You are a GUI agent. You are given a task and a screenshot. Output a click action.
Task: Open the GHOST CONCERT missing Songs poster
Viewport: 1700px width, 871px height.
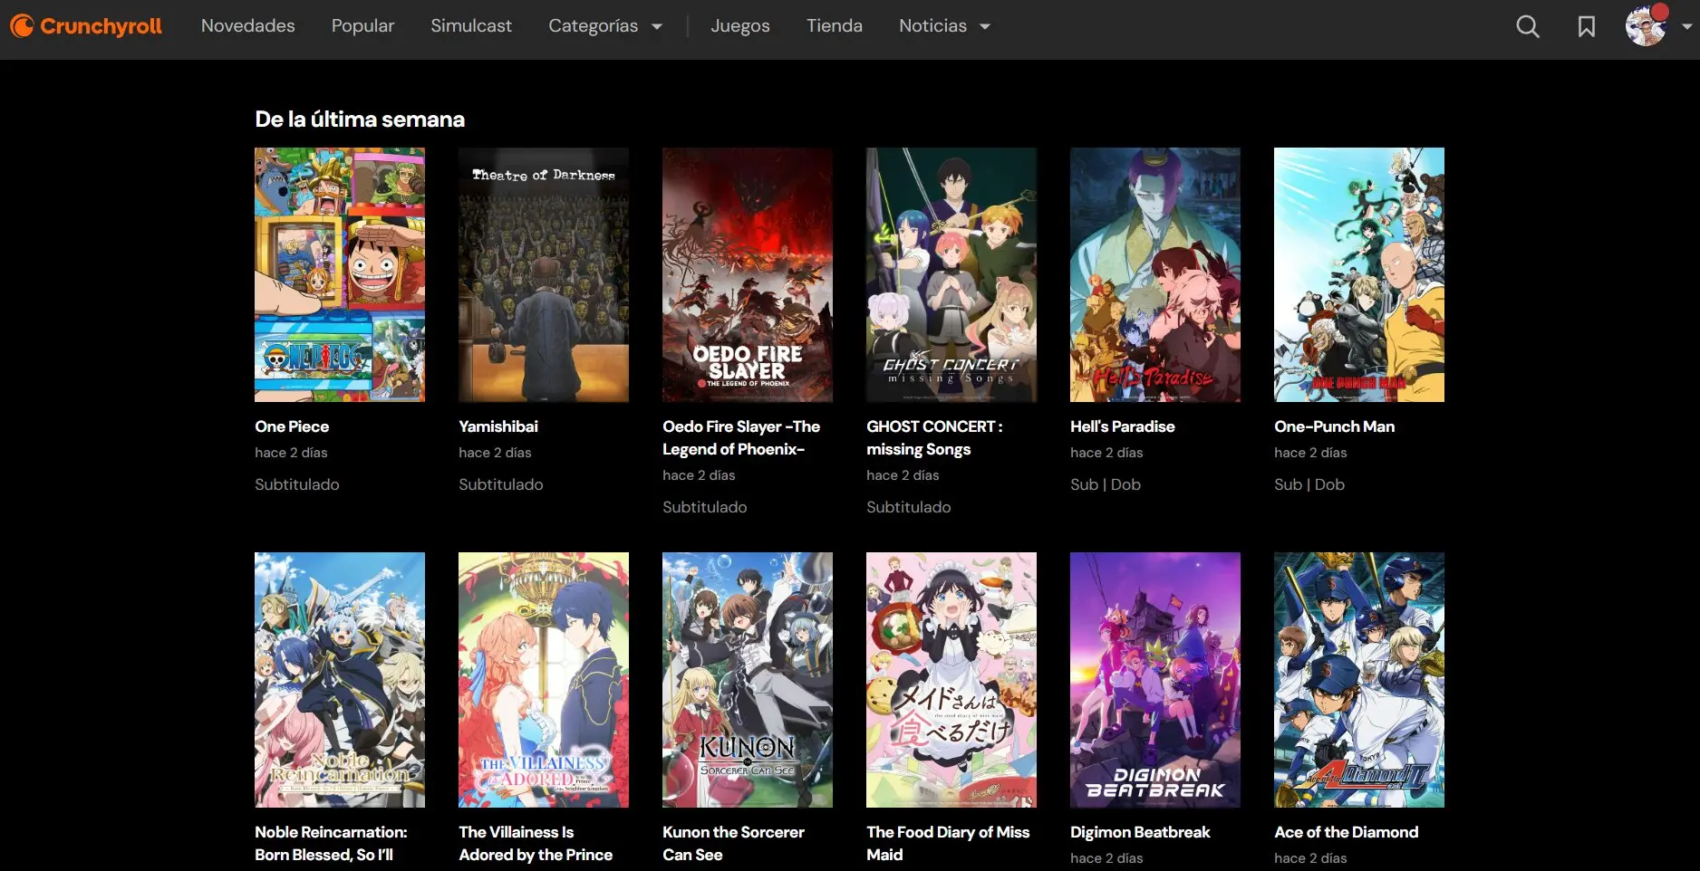click(x=951, y=274)
